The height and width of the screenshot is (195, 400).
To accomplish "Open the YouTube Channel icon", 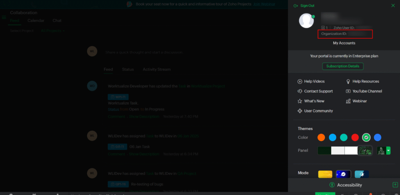I will click(x=348, y=91).
